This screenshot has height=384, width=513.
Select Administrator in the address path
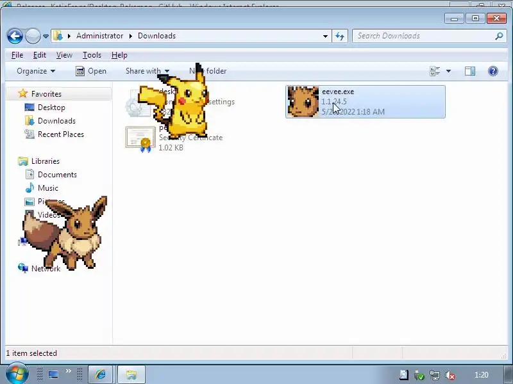[x=99, y=36]
